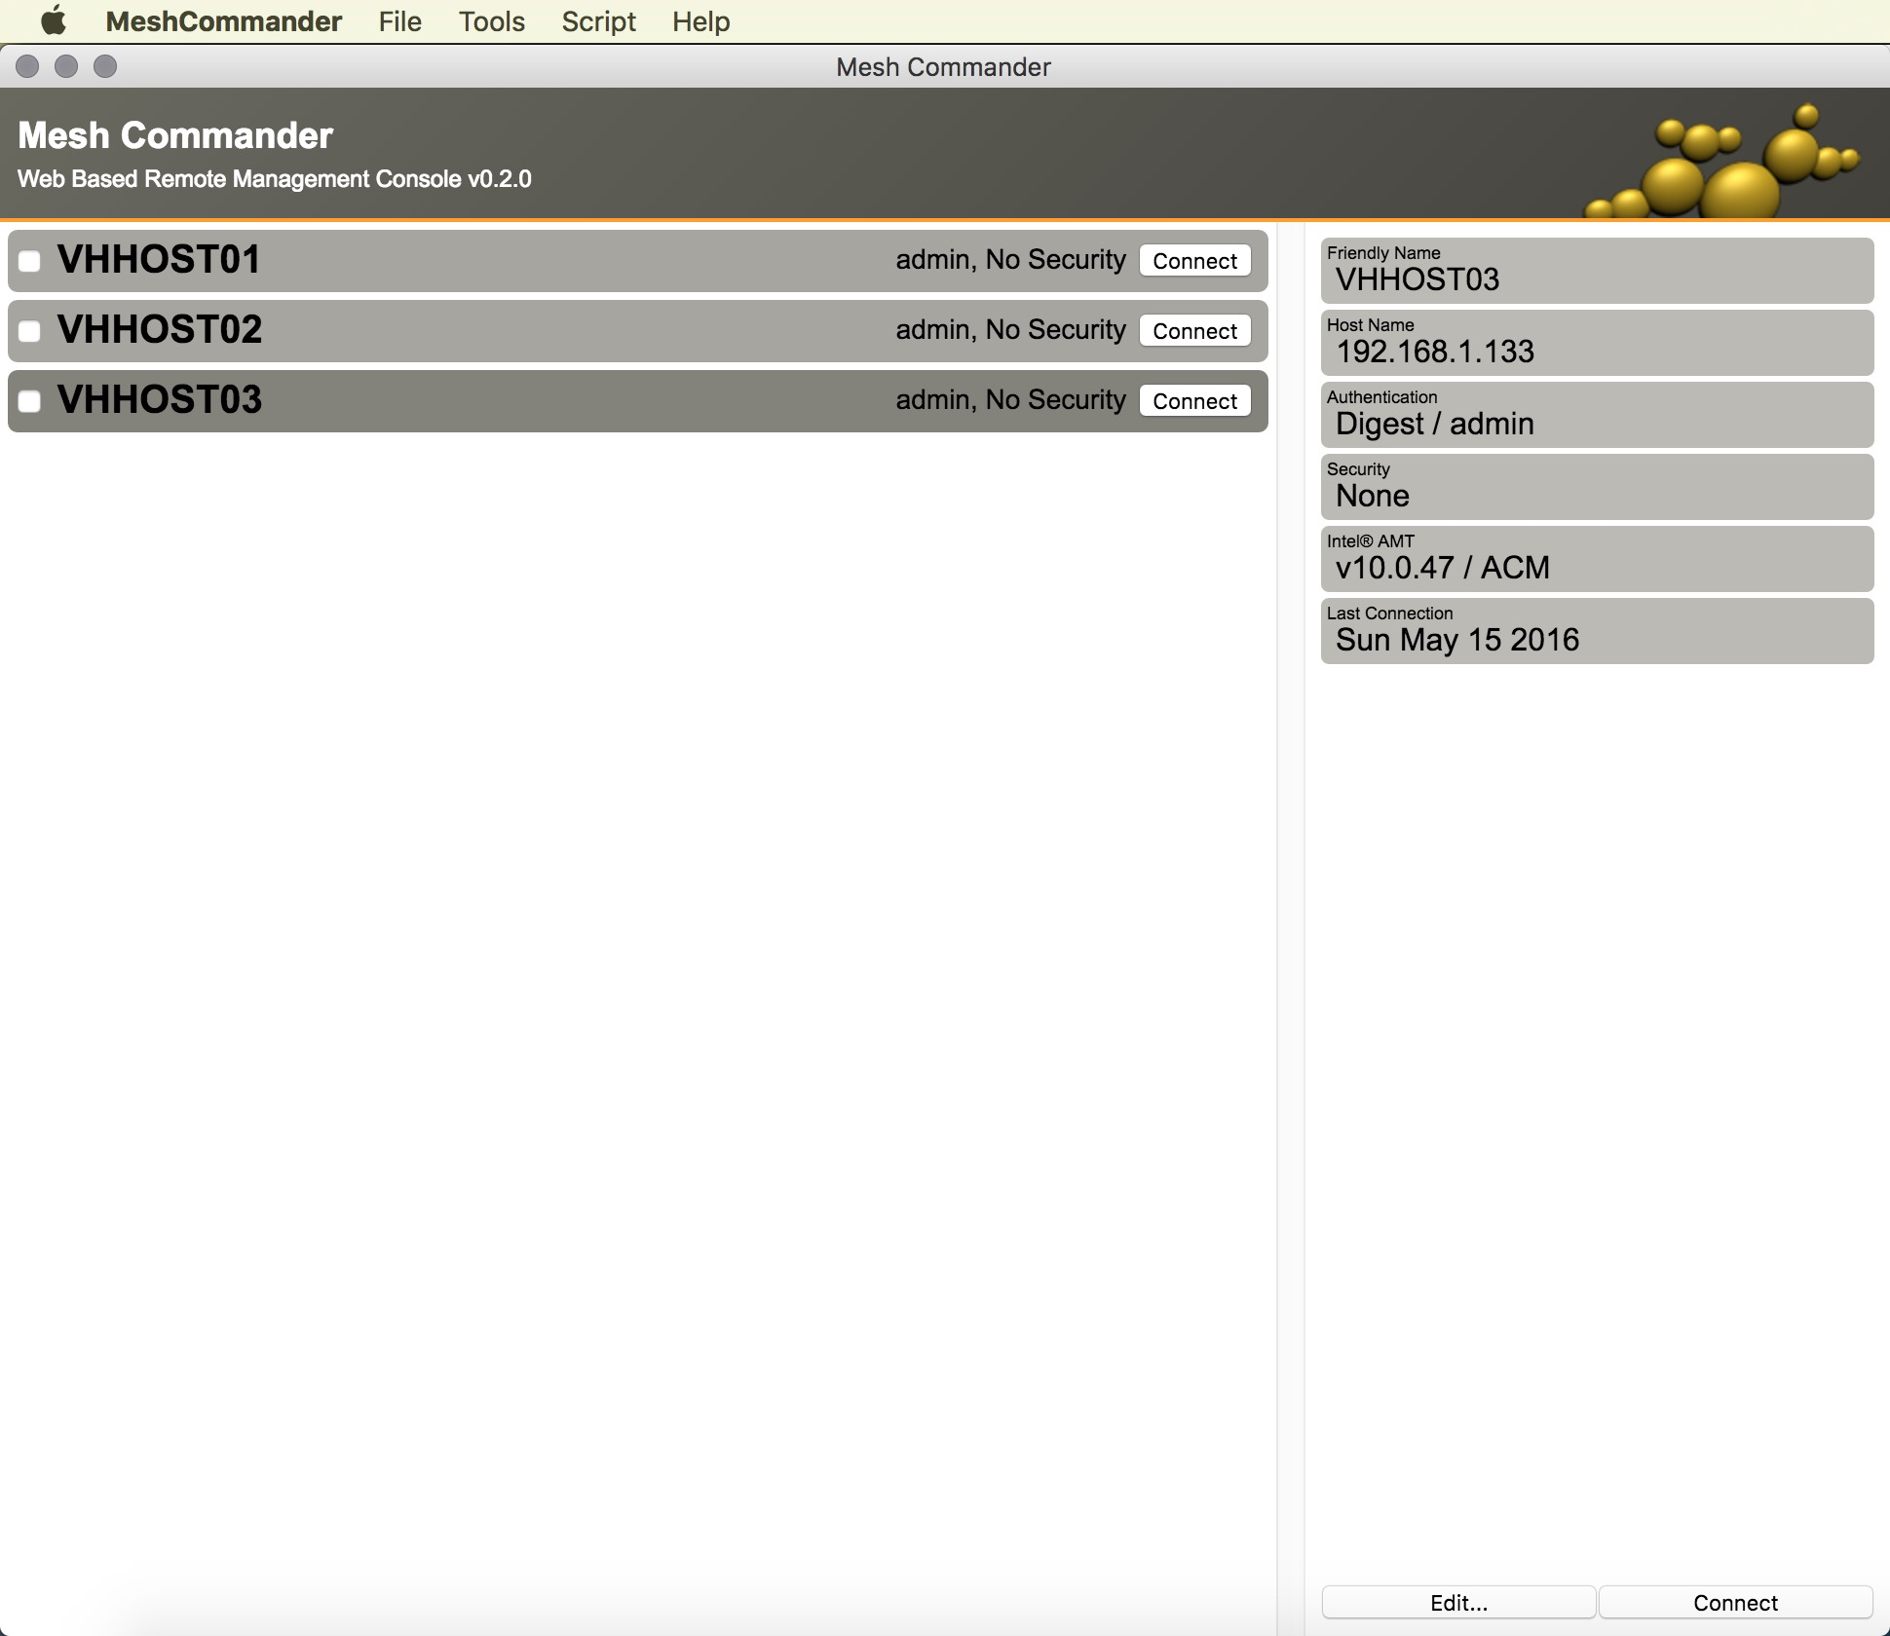
Task: Click 'Web Based Remote Management Console v0.2.0' subtitle
Action: [275, 179]
